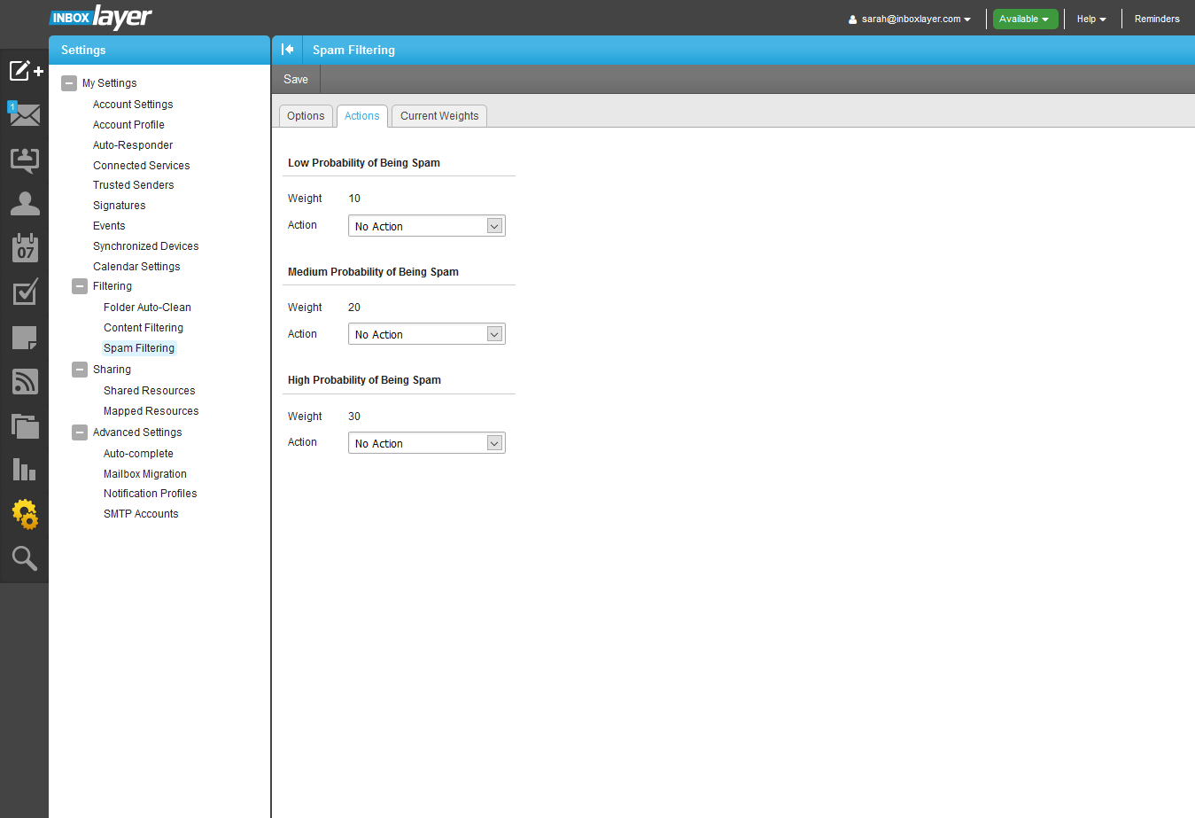Screen dimensions: 1195x818
Task: Open Low Probability Action dropdown
Action: [426, 226]
